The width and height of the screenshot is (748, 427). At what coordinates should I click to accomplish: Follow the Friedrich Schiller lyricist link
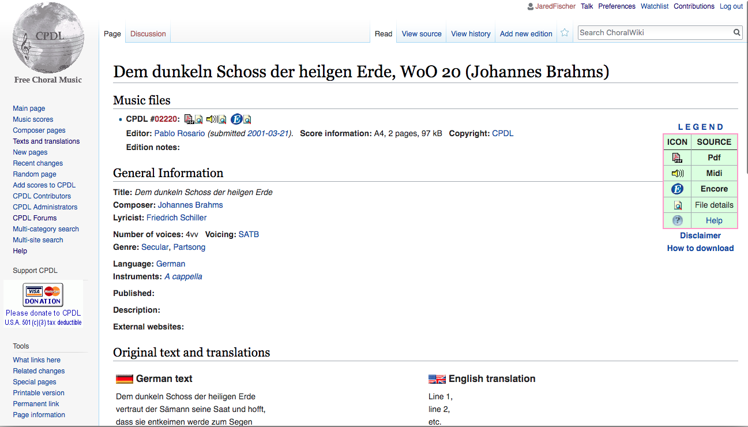(x=176, y=218)
